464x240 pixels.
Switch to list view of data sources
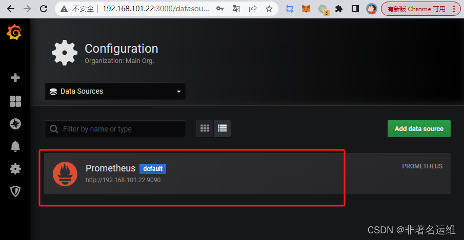tap(222, 128)
